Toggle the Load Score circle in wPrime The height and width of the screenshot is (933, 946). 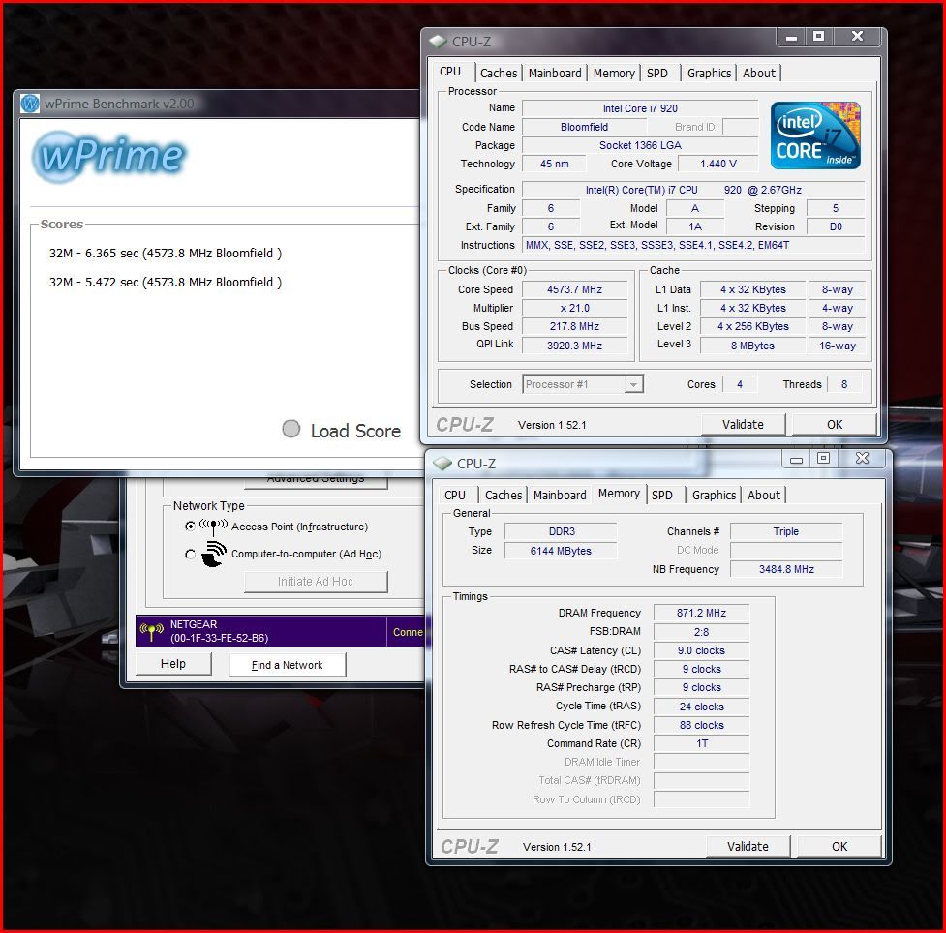[291, 429]
